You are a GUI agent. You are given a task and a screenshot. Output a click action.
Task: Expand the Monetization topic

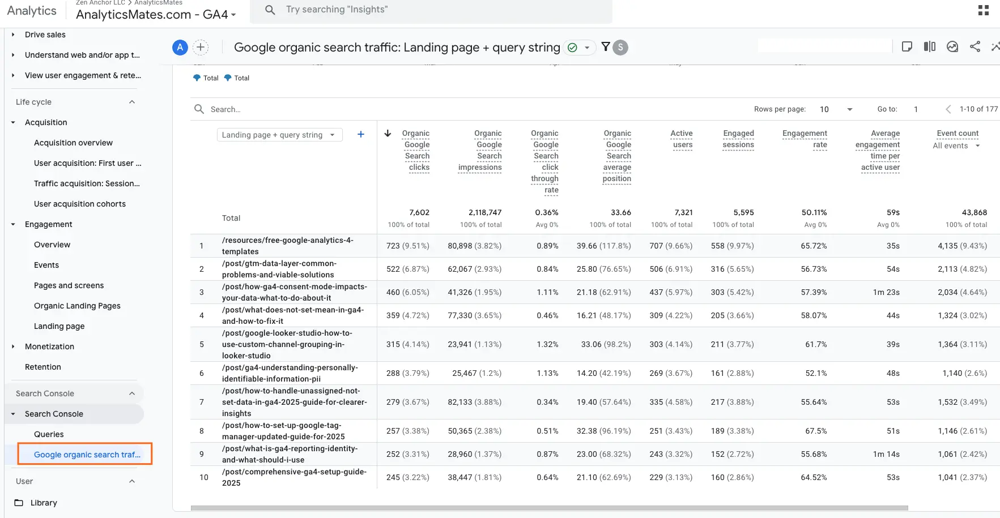13,346
